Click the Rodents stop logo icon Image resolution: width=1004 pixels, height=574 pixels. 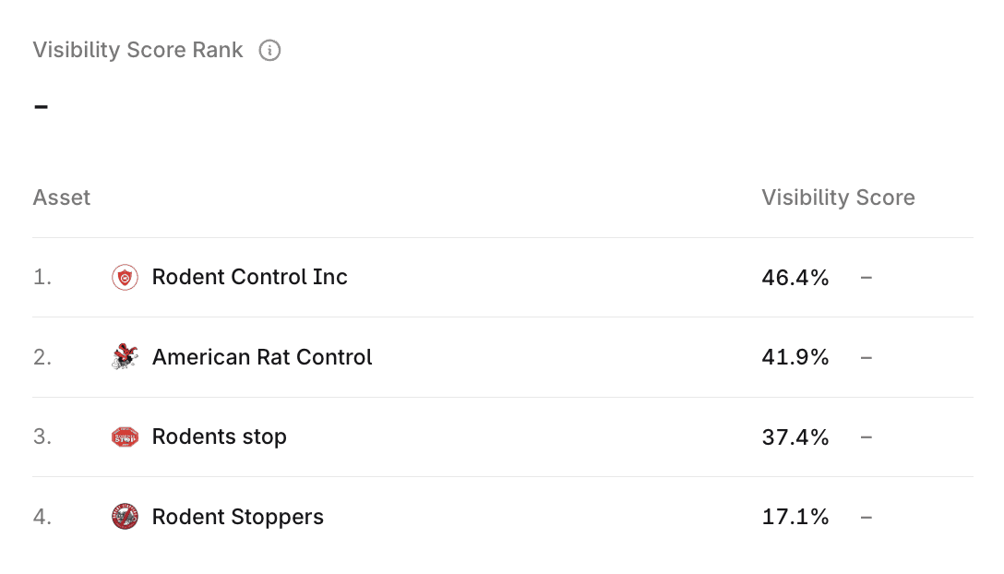125,436
